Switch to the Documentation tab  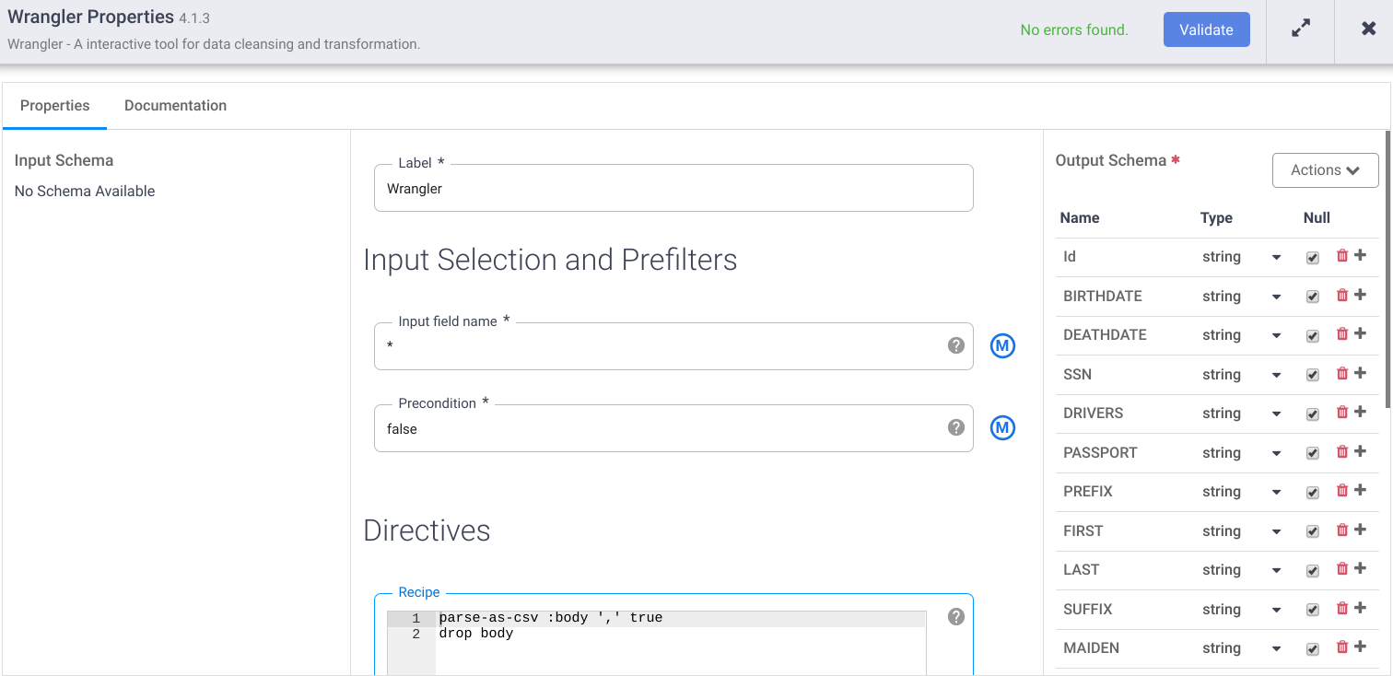[175, 106]
